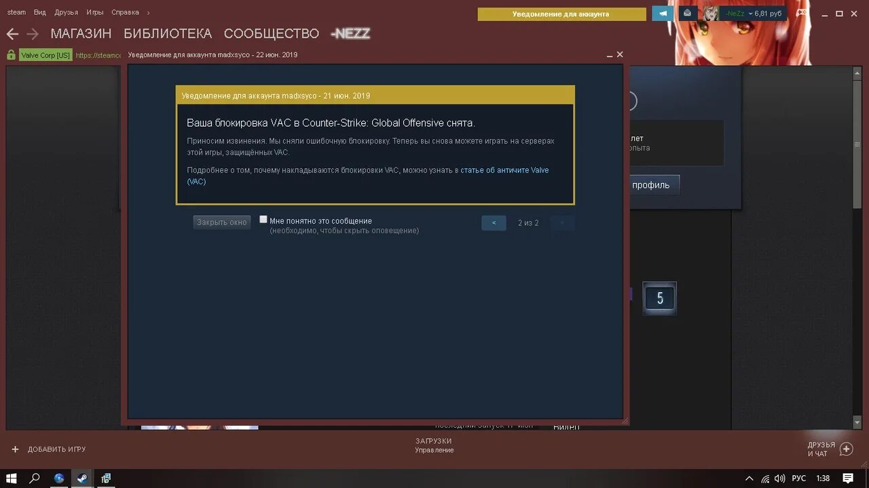Expand the menu bar overflow chevron
Viewport: 869px width, 488px height.
pos(149,12)
